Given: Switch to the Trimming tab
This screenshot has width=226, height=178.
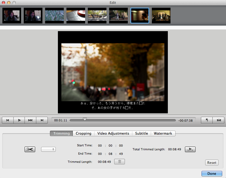Looking at the screenshot, I should point(61,133).
